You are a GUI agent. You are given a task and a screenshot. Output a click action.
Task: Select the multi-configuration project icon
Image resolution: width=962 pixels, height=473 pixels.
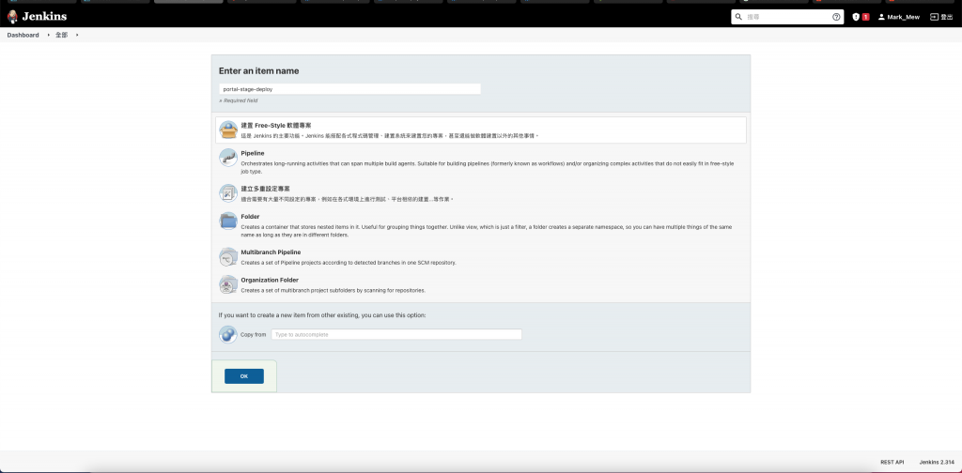tap(228, 193)
